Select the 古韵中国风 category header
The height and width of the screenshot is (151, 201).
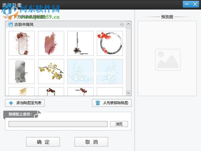click(x=66, y=24)
